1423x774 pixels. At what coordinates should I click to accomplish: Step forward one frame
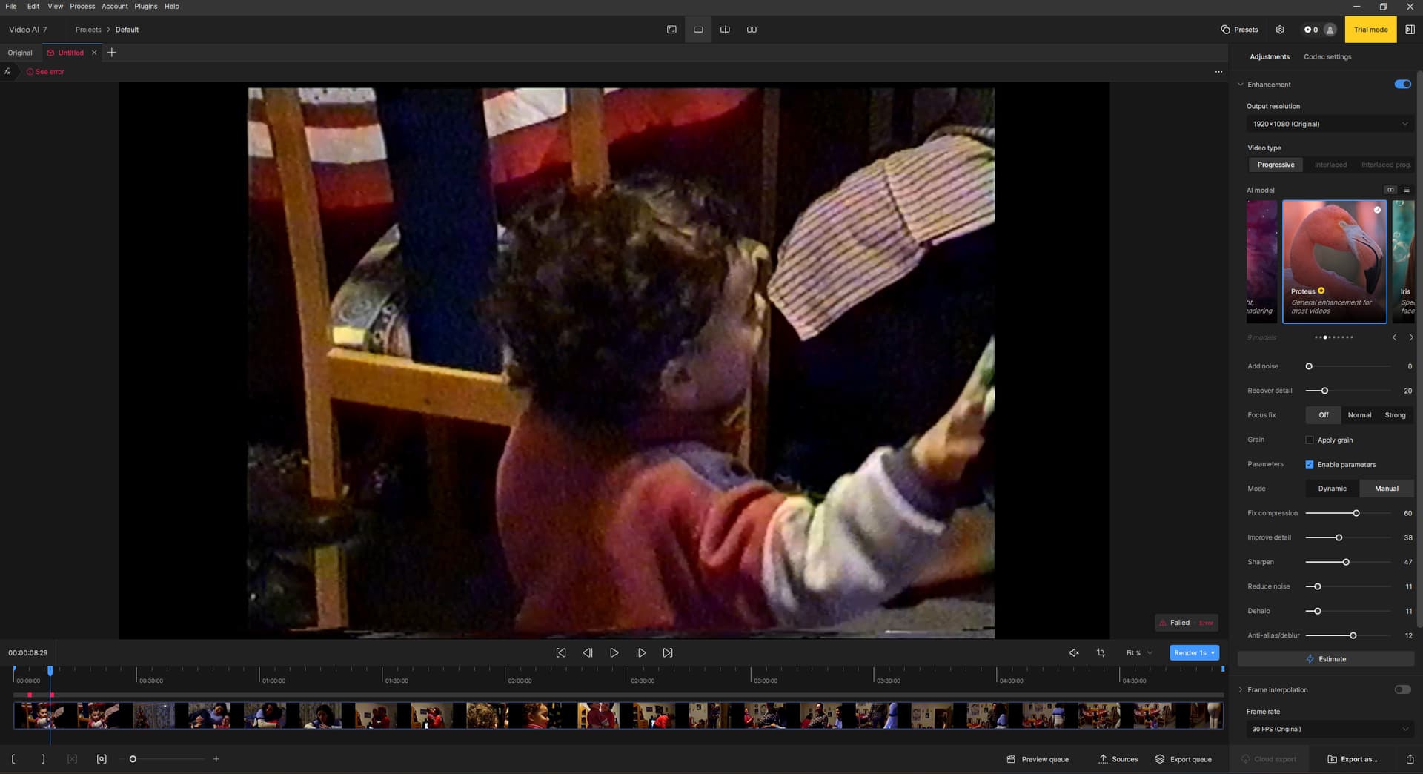point(641,652)
